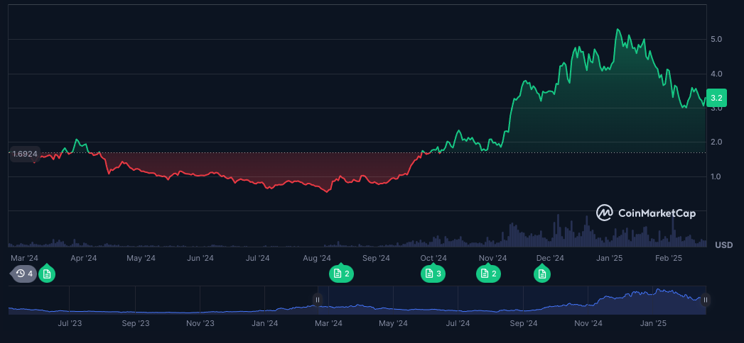Screen dimensions: 744x343
Task: Click Mar '24 on the overview timeline
Action: pos(328,324)
